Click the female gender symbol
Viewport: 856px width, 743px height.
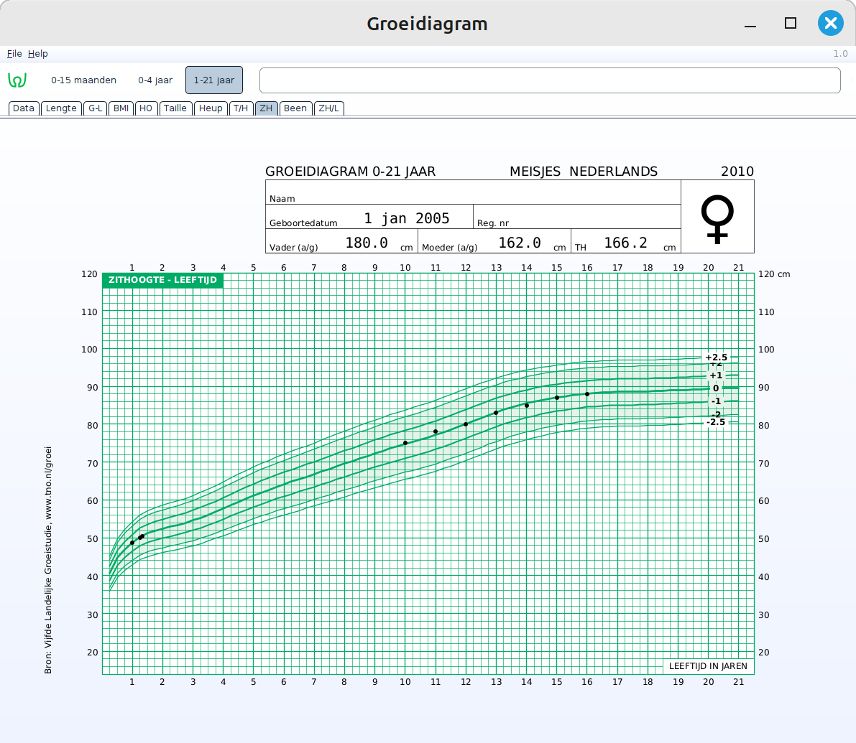[x=717, y=219]
